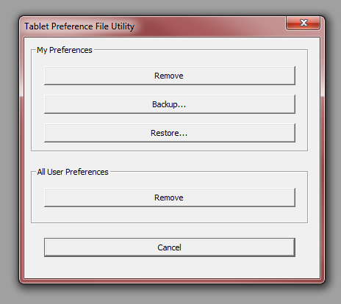Screen dimensions: 341x304
Task: Dismiss the utility via the Cancel button
Action: click(x=170, y=247)
